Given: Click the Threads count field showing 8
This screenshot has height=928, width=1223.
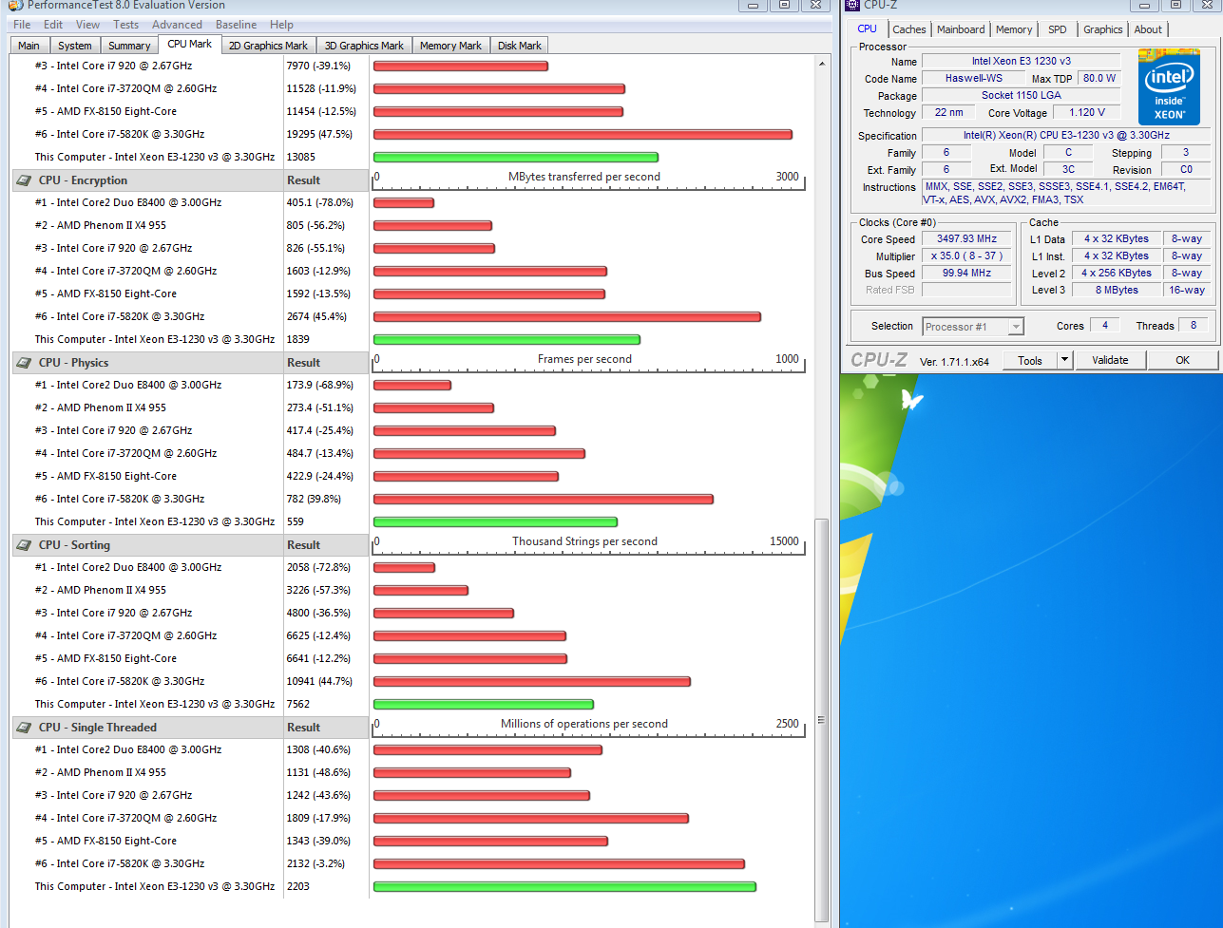Looking at the screenshot, I should coord(1194,326).
